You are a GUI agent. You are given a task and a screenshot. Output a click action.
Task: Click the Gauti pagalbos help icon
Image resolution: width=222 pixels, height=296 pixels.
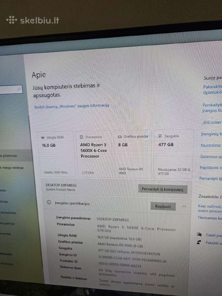coord(199,234)
